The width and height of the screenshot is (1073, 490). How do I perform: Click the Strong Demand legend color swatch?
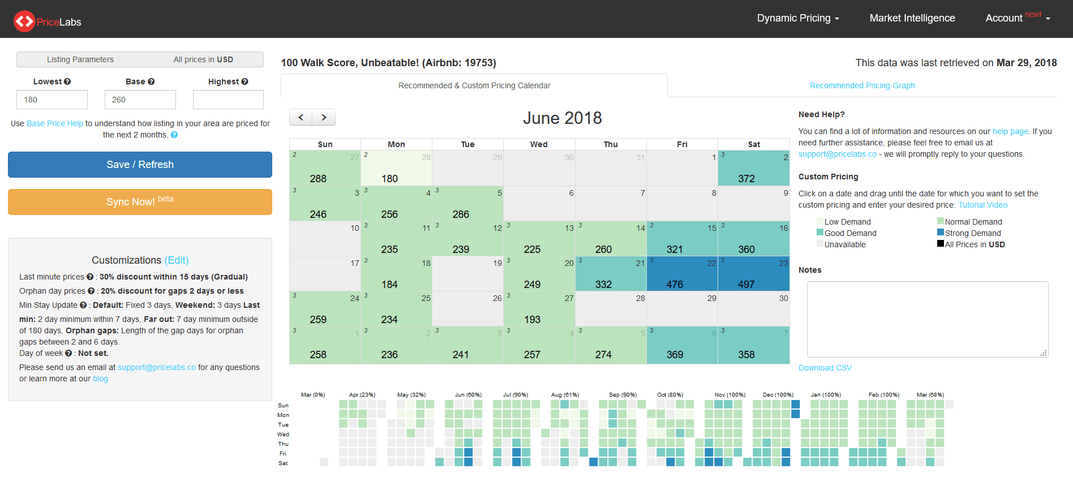click(941, 233)
